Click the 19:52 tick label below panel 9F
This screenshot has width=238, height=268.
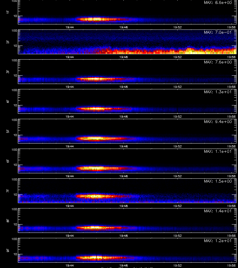[x=177, y=265]
